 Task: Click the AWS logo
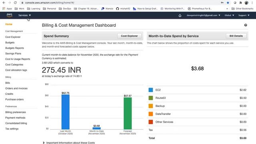[x=10, y=15]
